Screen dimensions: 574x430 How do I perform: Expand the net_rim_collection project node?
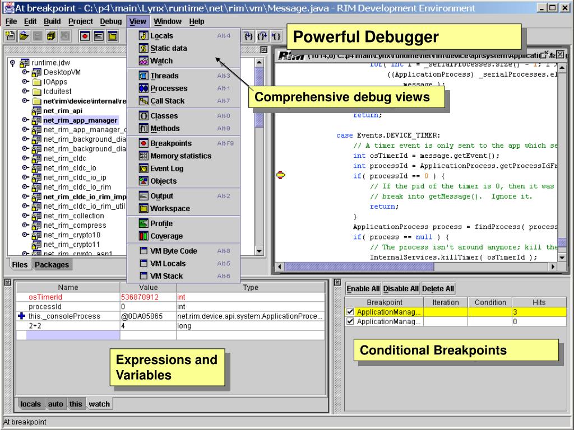tap(25, 216)
